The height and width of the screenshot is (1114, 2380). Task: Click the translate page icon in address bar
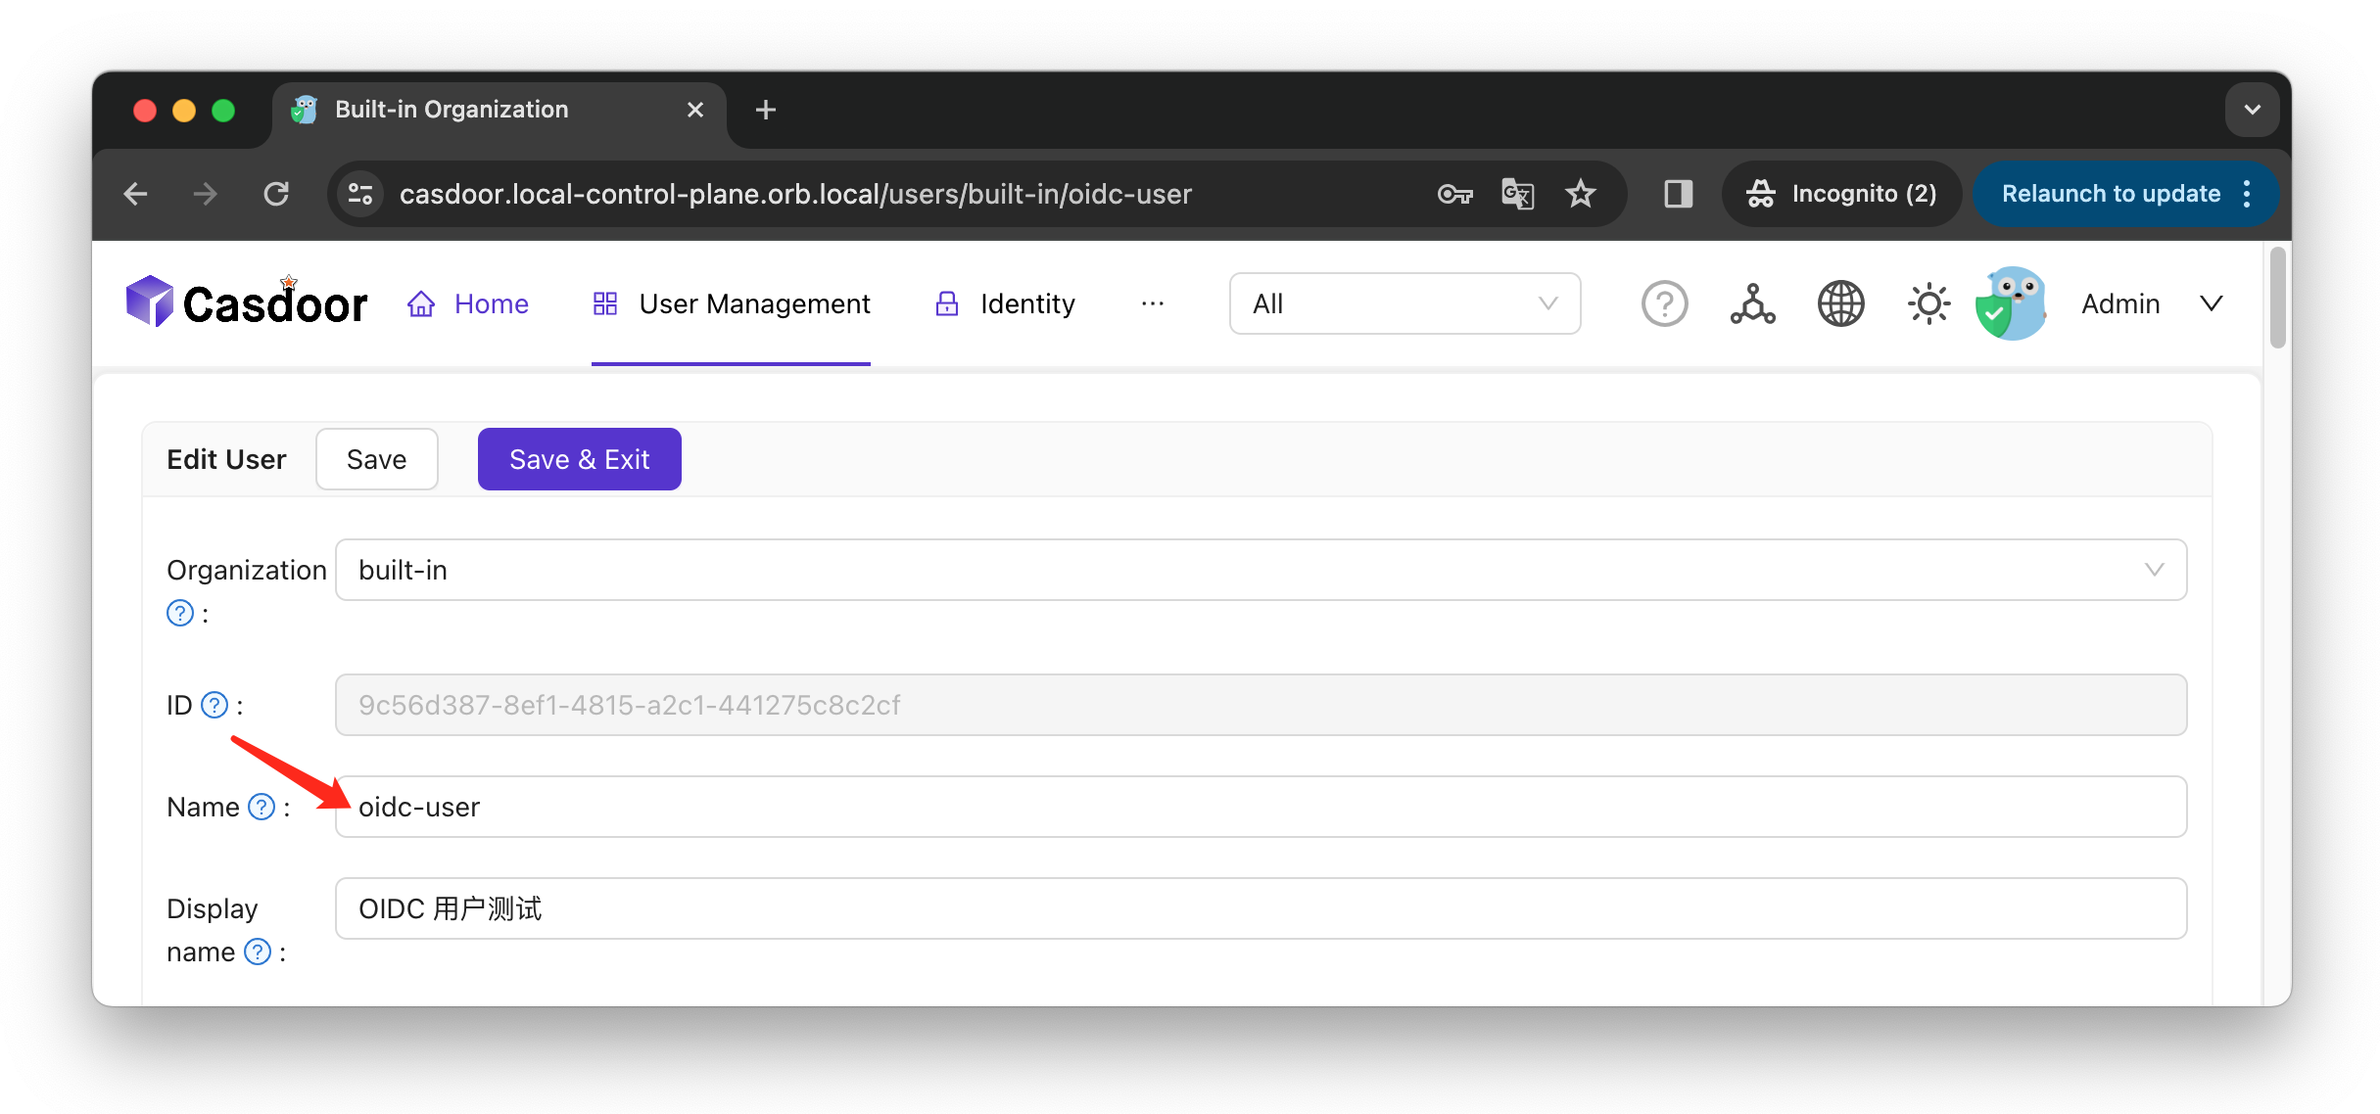point(1517,194)
